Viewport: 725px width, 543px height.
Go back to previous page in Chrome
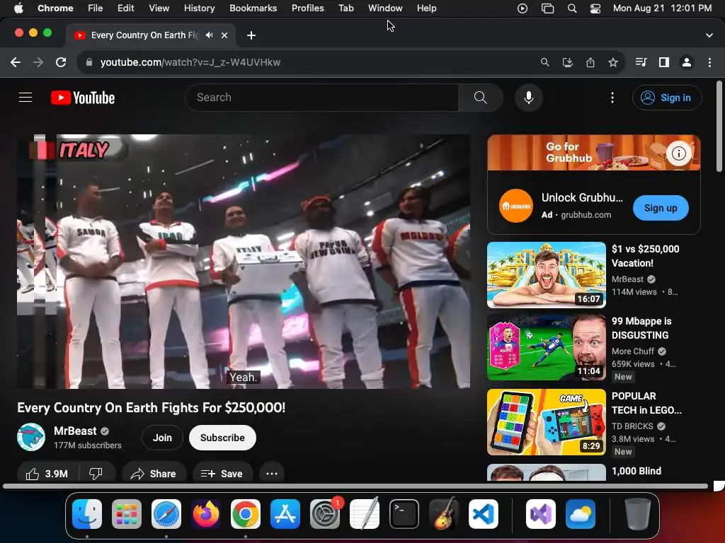(x=16, y=62)
